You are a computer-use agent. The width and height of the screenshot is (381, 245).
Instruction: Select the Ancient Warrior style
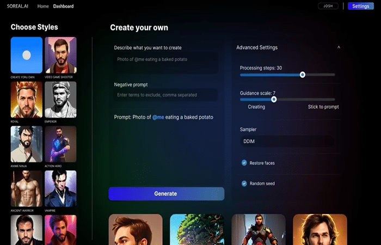27,188
